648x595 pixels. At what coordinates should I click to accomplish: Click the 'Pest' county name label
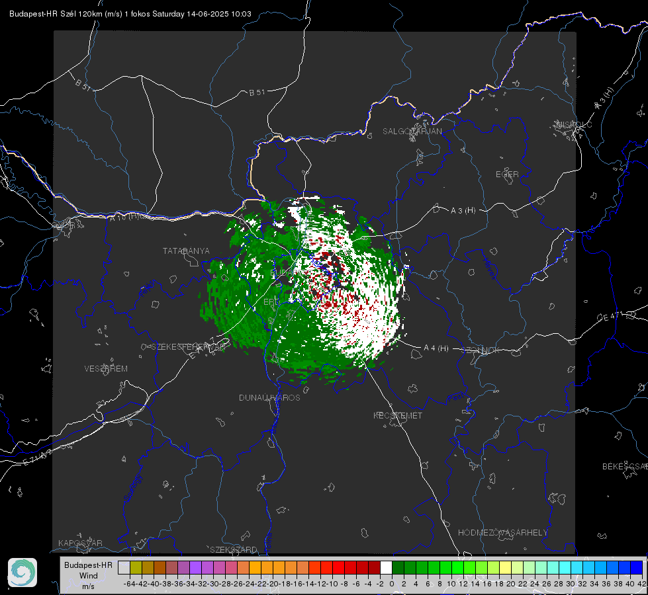click(x=456, y=398)
